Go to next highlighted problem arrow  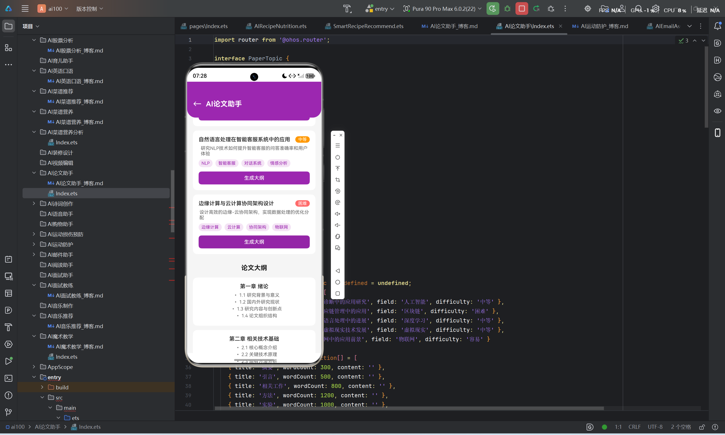(703, 41)
